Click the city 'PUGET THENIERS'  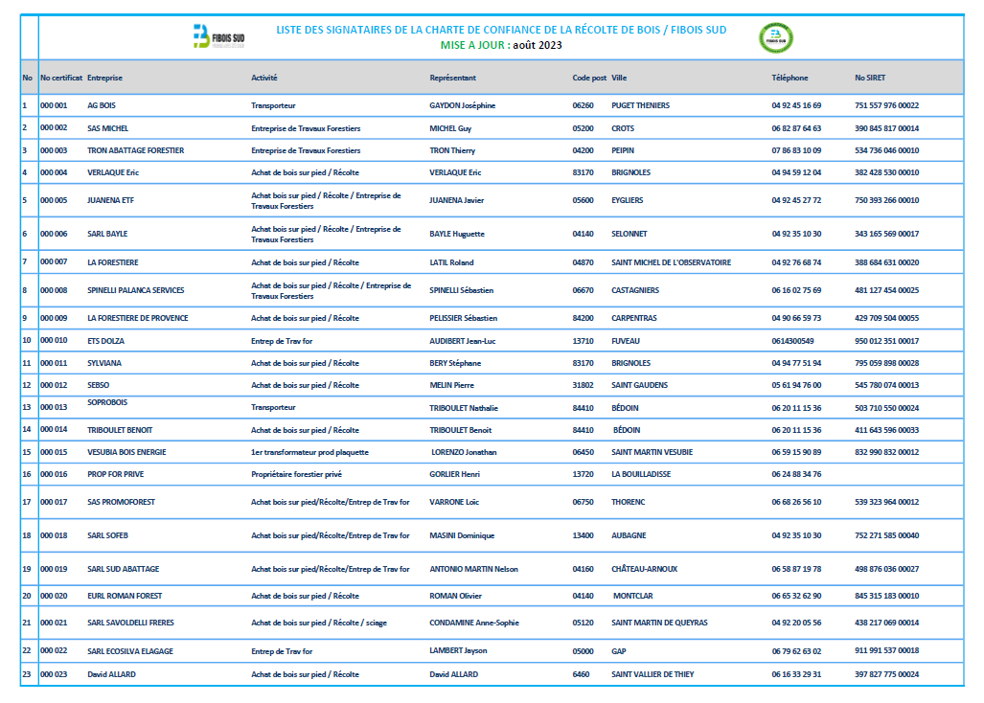(x=641, y=105)
